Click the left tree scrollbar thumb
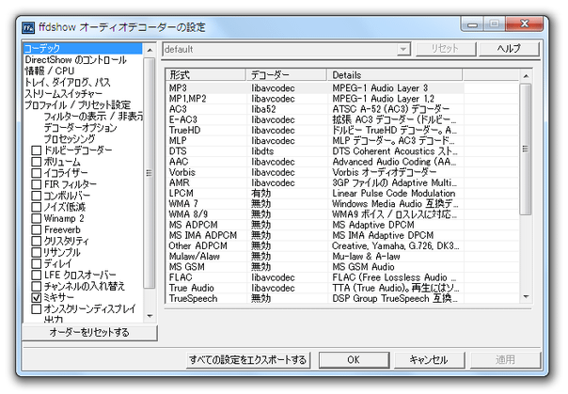568x394 pixels. tap(150, 173)
